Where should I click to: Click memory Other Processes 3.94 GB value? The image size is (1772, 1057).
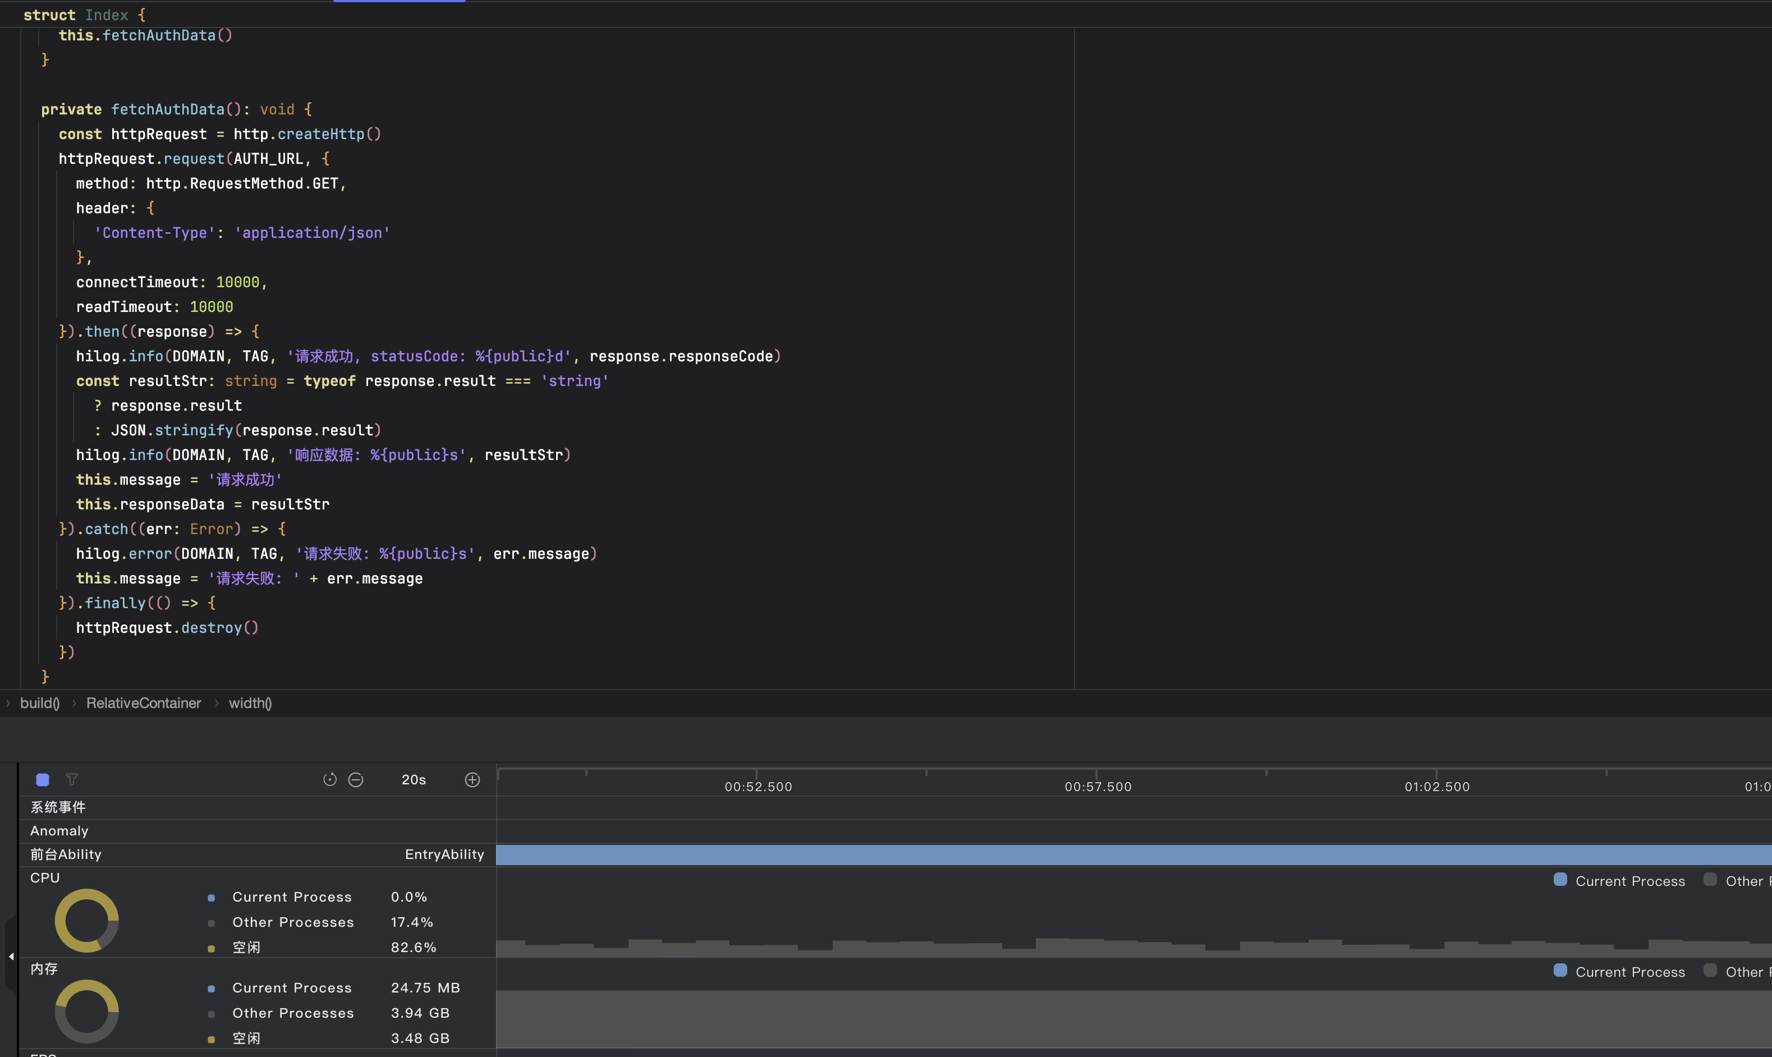click(x=420, y=1013)
